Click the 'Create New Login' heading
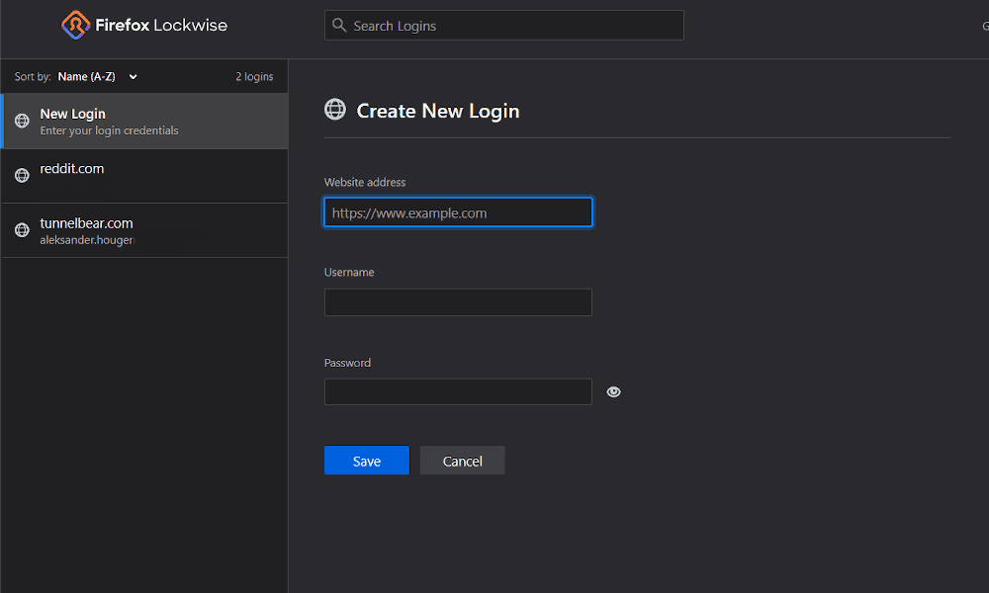This screenshot has height=593, width=989. [x=438, y=111]
